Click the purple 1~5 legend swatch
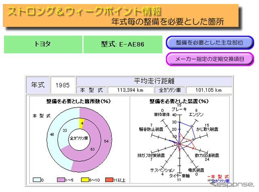This screenshot has width=259, height=192. tap(61, 179)
